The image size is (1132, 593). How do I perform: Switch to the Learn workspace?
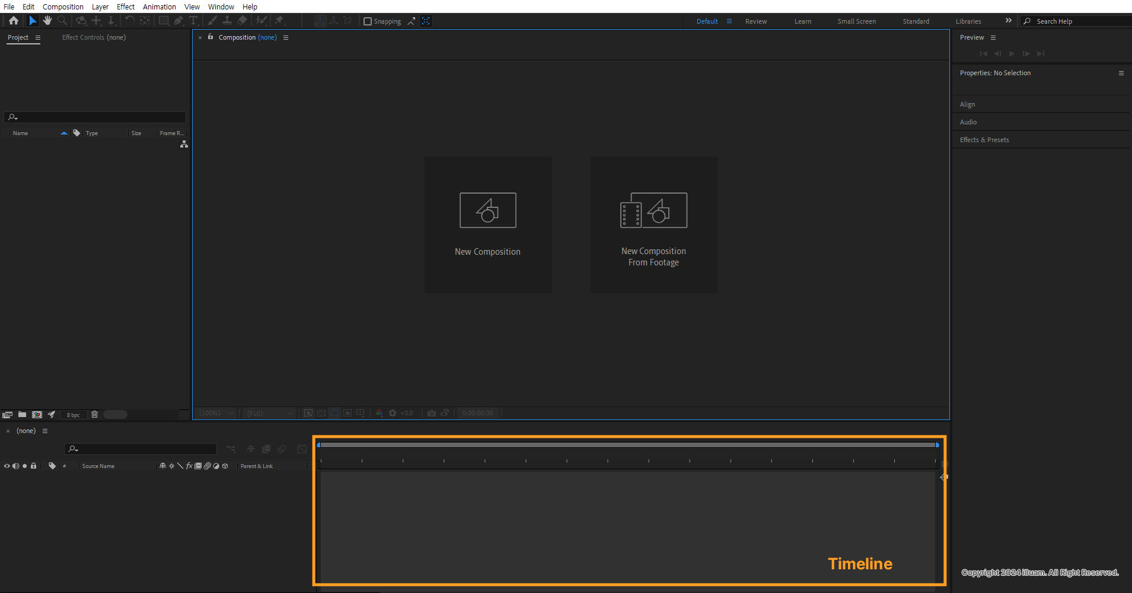click(803, 21)
